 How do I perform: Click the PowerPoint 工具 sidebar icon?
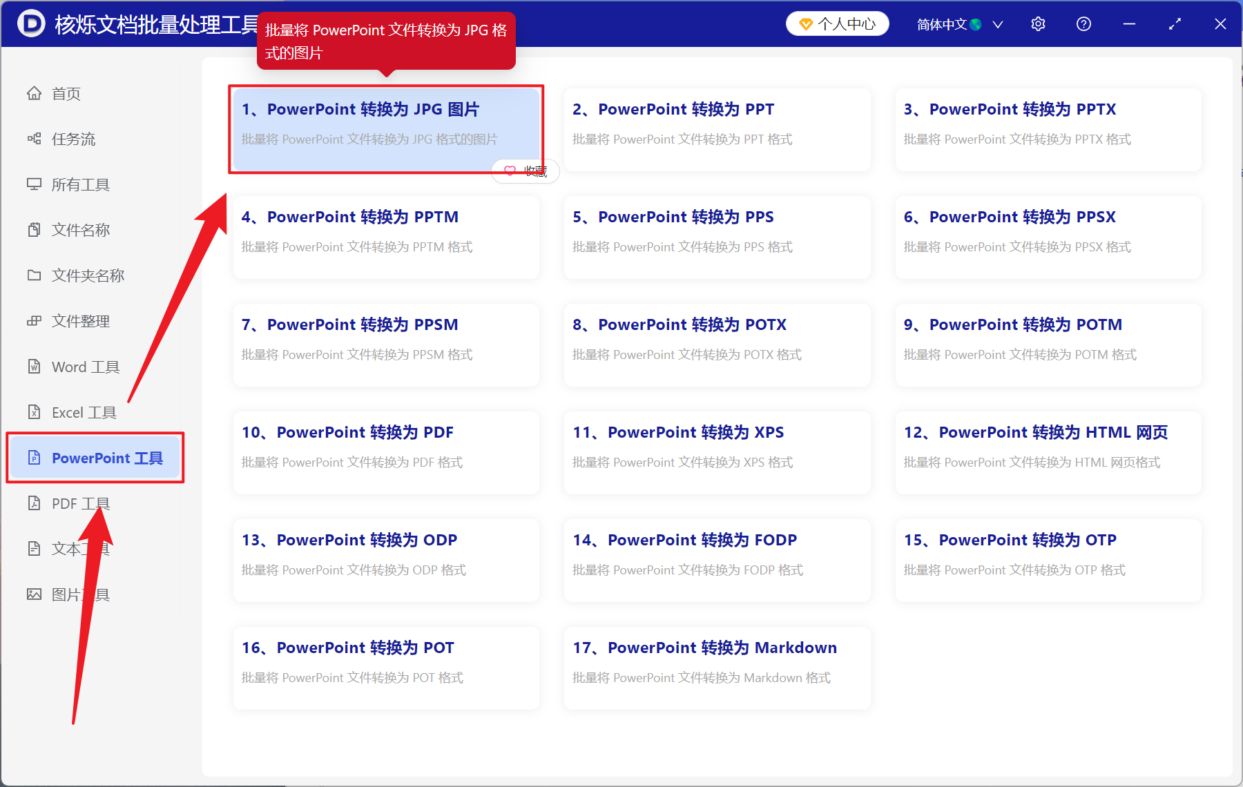coord(34,458)
